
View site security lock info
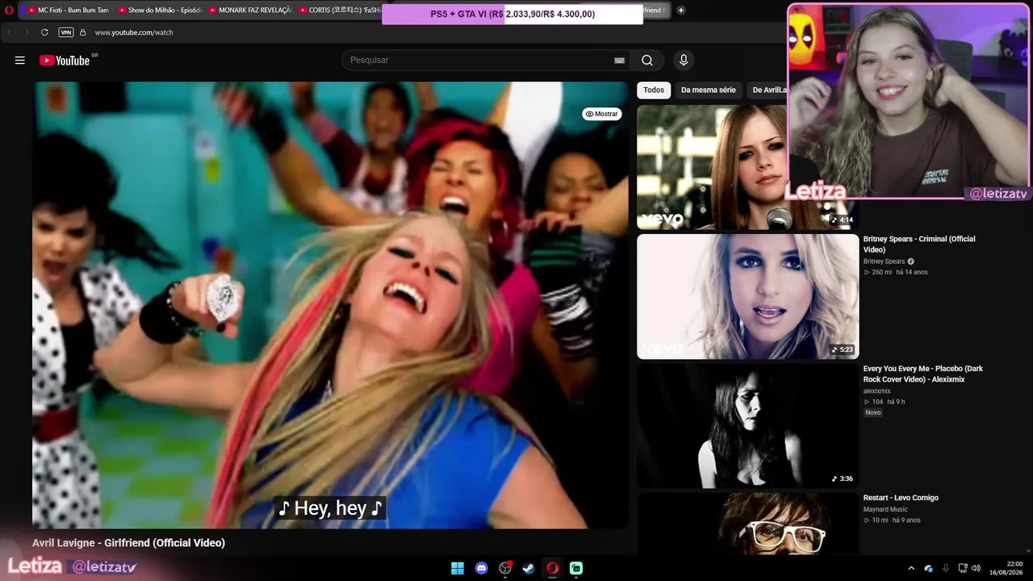[x=82, y=32]
